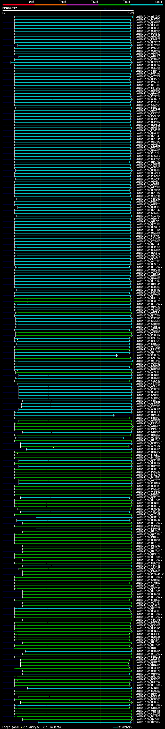Image resolution: width=165 pixels, height=729 pixels.
Task: Click the yellow Large gaps triangle in the legend
Action: tap(21, 727)
